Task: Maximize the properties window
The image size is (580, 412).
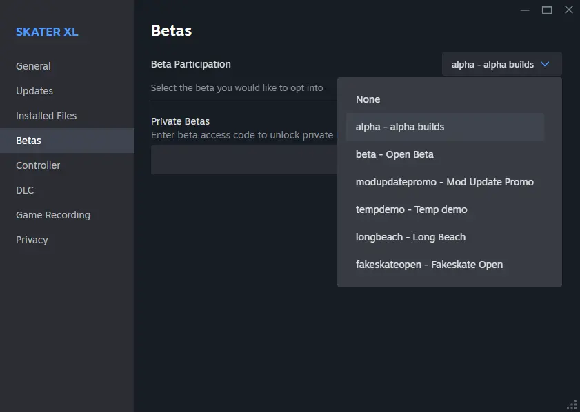Action: click(547, 10)
